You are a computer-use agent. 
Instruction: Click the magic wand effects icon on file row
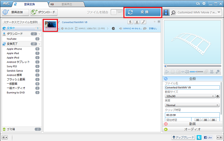point(143,22)
